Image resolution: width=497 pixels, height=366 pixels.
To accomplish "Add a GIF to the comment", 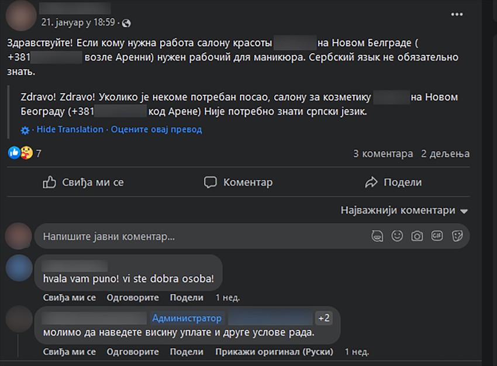I will pos(437,236).
